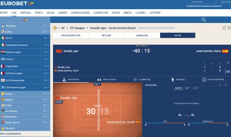This screenshot has height=137, width=231.
Task: Open the SPORT menu
Action: click(4, 13)
